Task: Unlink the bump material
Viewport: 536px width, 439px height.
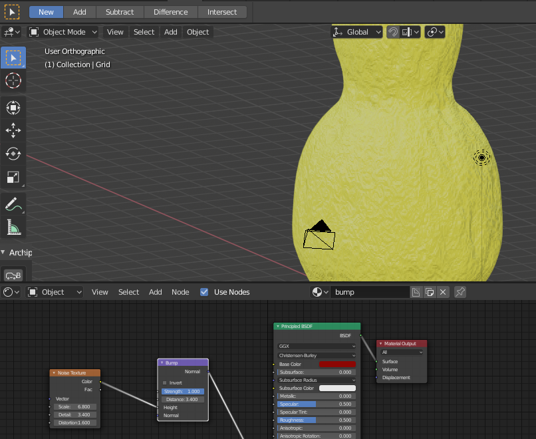Action: coord(443,292)
